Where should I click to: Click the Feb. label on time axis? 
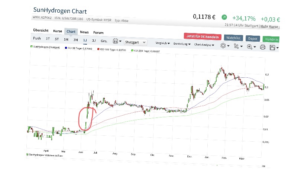[x=224, y=158]
